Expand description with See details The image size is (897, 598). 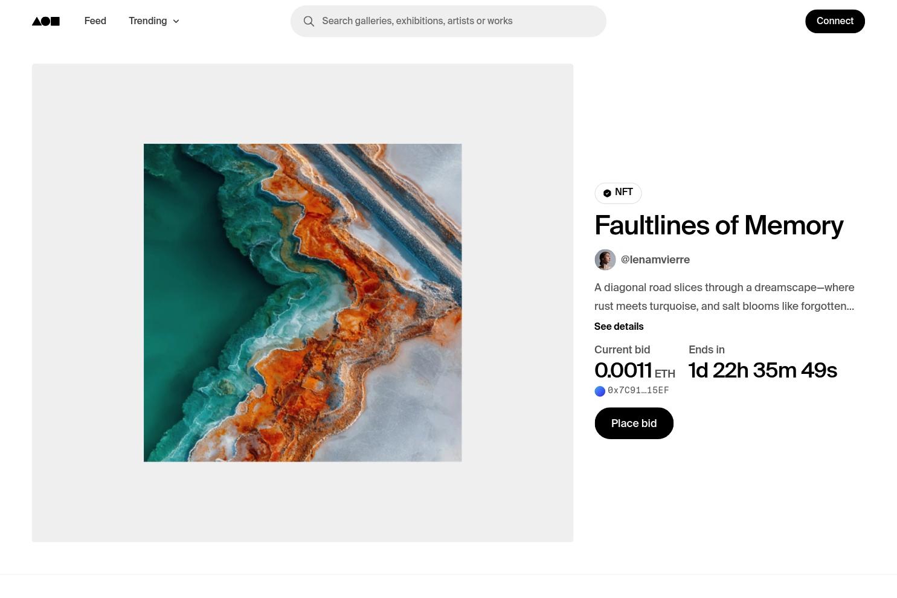[x=619, y=326]
